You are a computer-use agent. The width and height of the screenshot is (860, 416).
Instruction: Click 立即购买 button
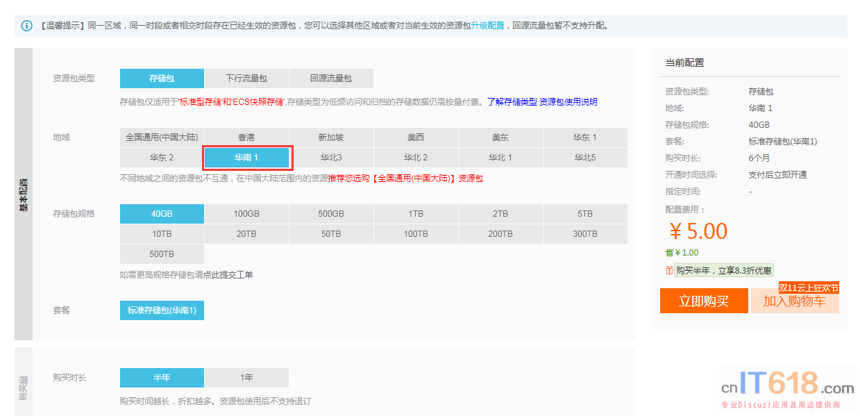(x=704, y=301)
